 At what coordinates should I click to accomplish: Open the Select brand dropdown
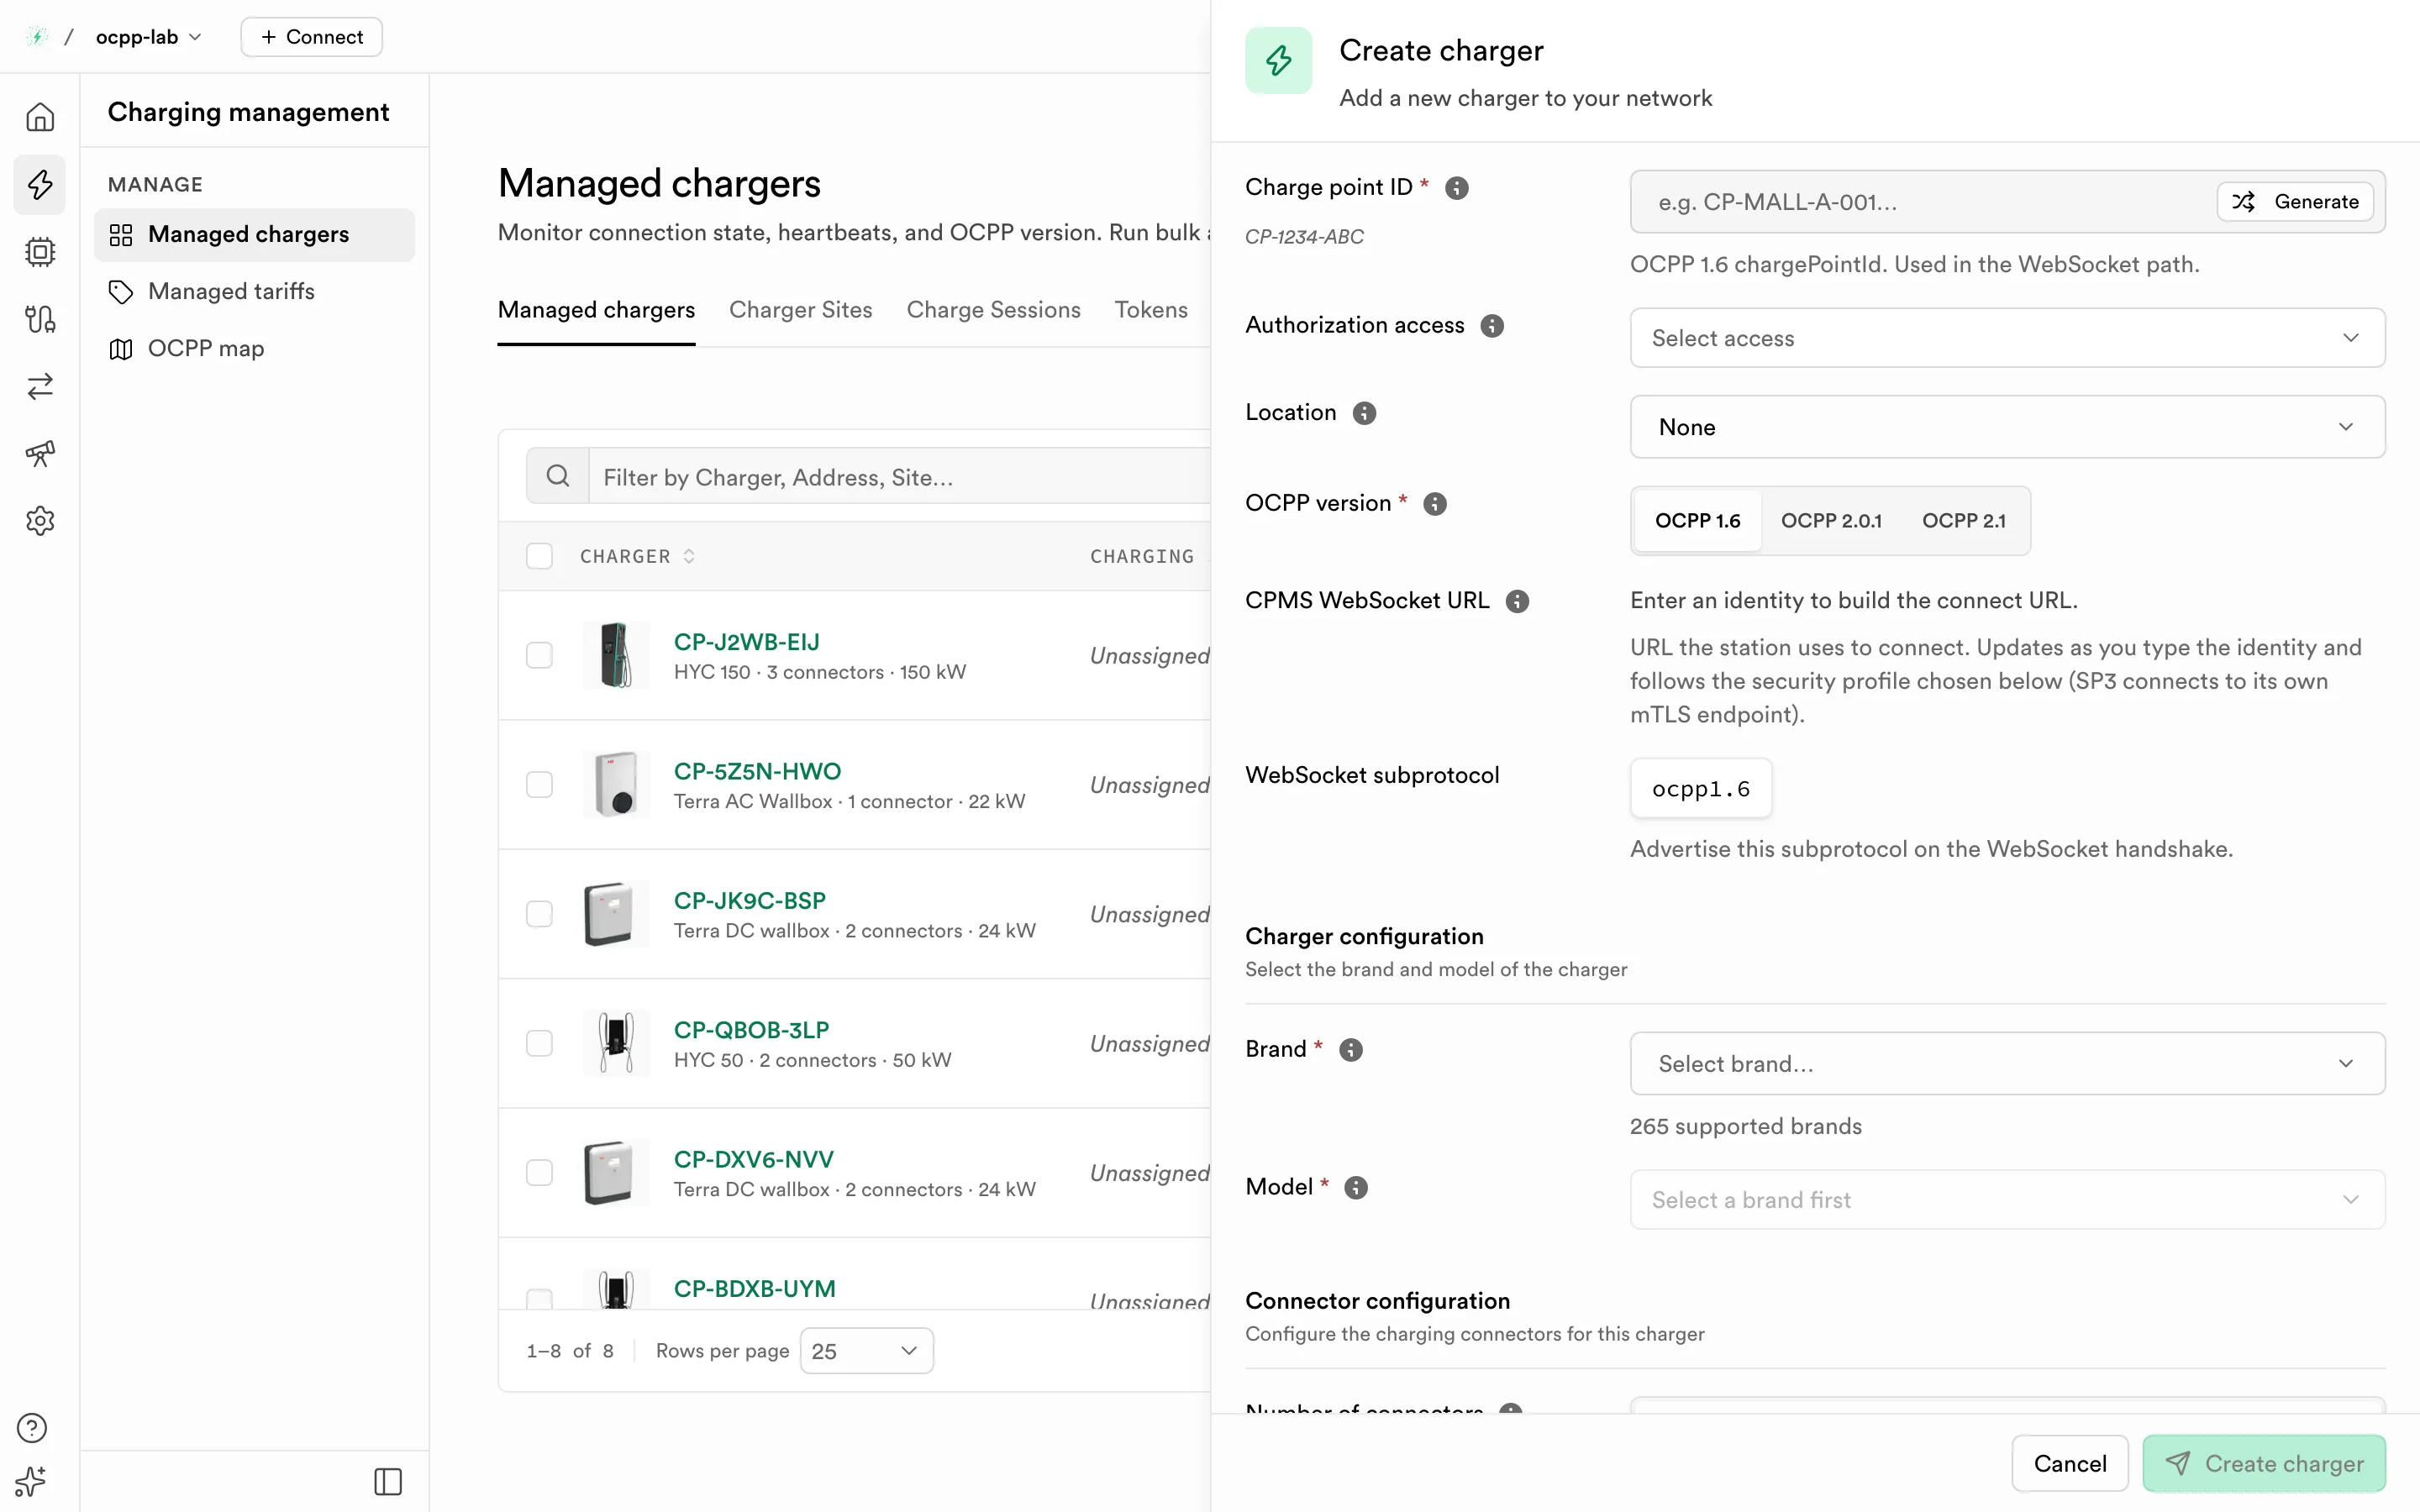(2007, 1063)
